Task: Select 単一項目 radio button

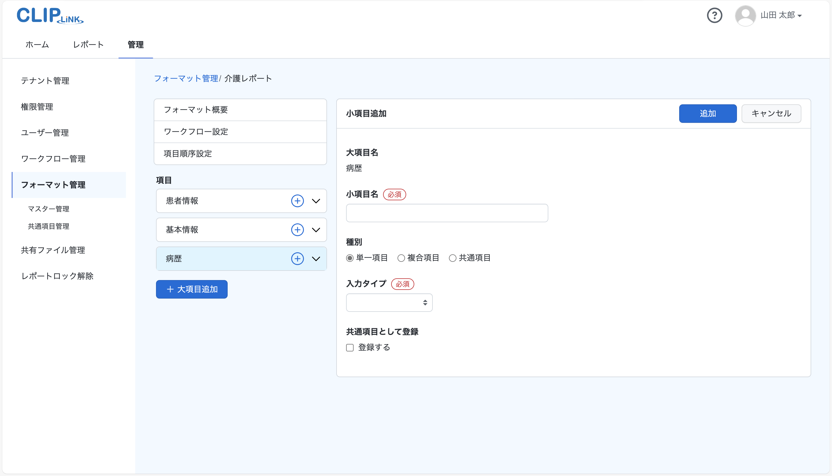Action: (350, 258)
